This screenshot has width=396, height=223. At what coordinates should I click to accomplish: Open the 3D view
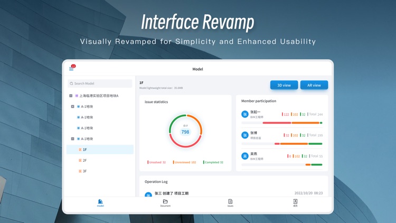284,85
